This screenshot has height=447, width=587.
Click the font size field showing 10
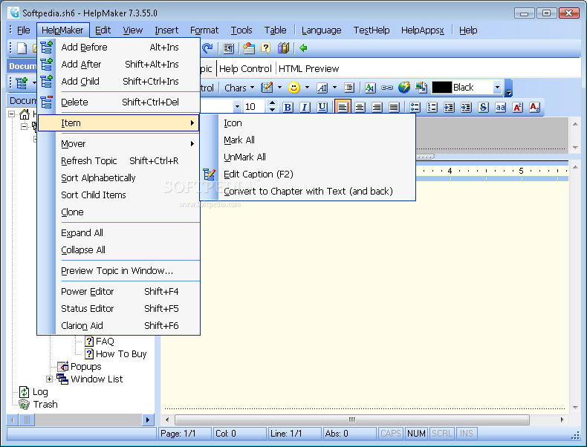tap(255, 107)
